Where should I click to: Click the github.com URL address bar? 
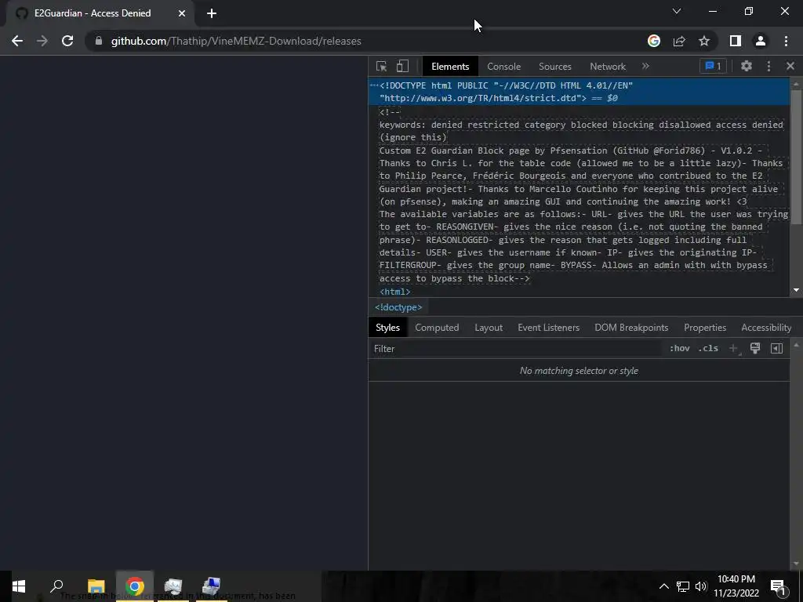(x=236, y=41)
